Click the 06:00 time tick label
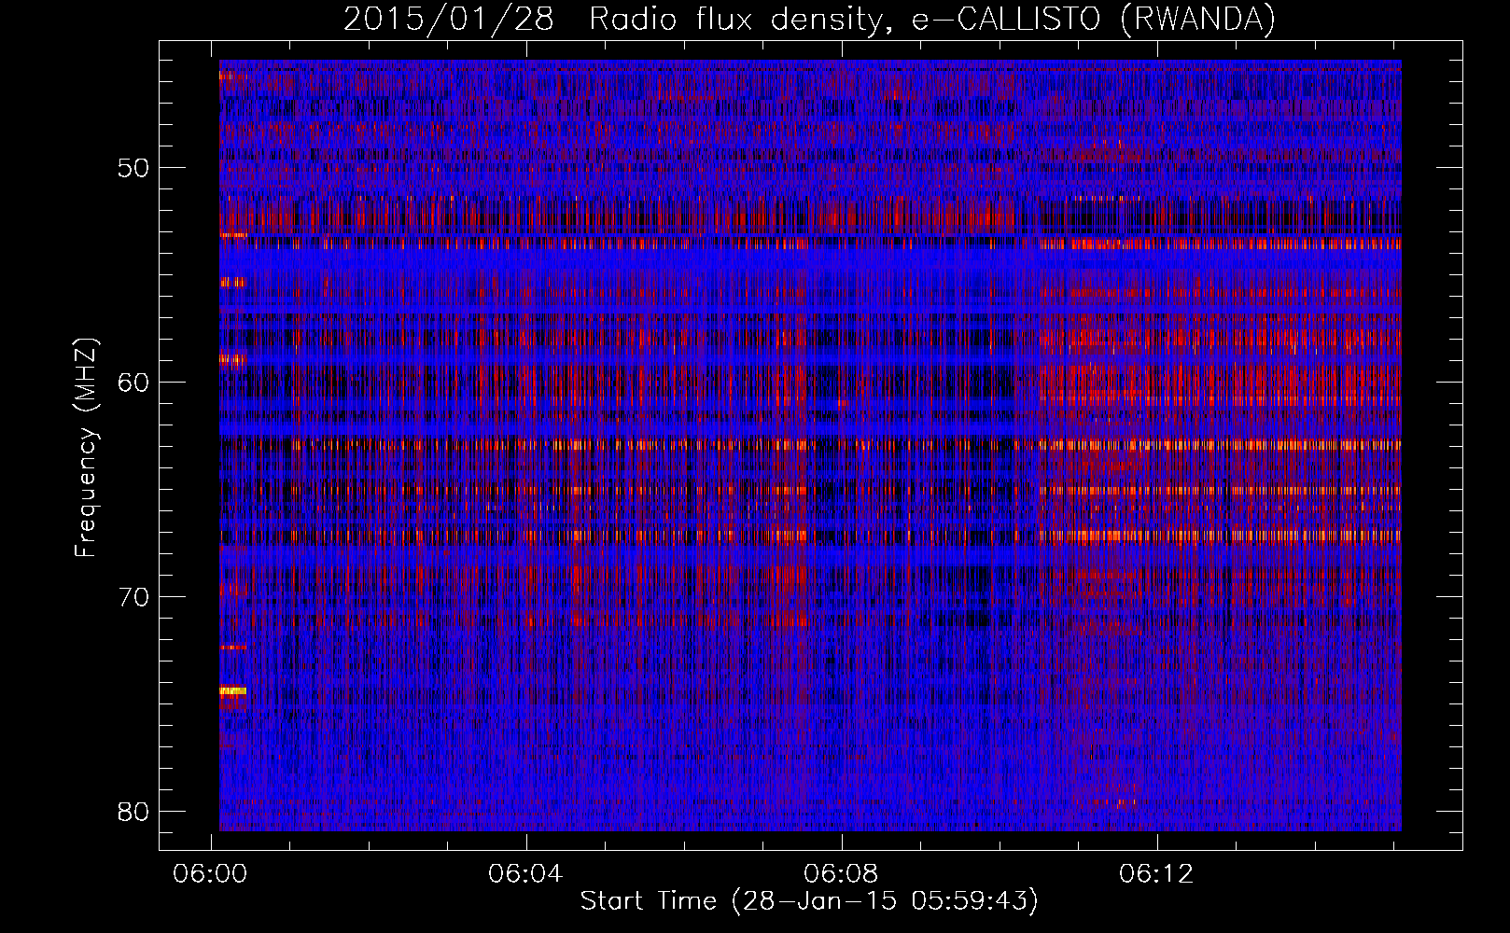Image resolution: width=1510 pixels, height=933 pixels. coord(211,874)
